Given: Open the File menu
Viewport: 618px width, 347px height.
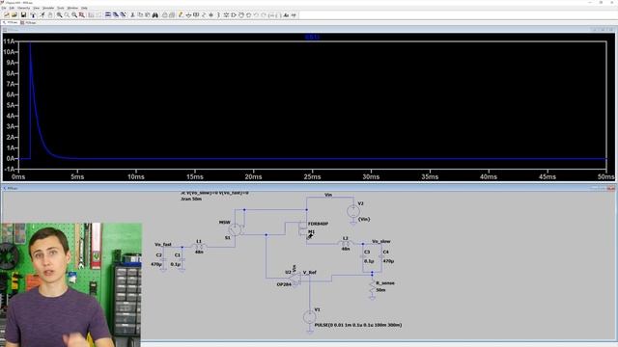Looking at the screenshot, I should (4, 8).
